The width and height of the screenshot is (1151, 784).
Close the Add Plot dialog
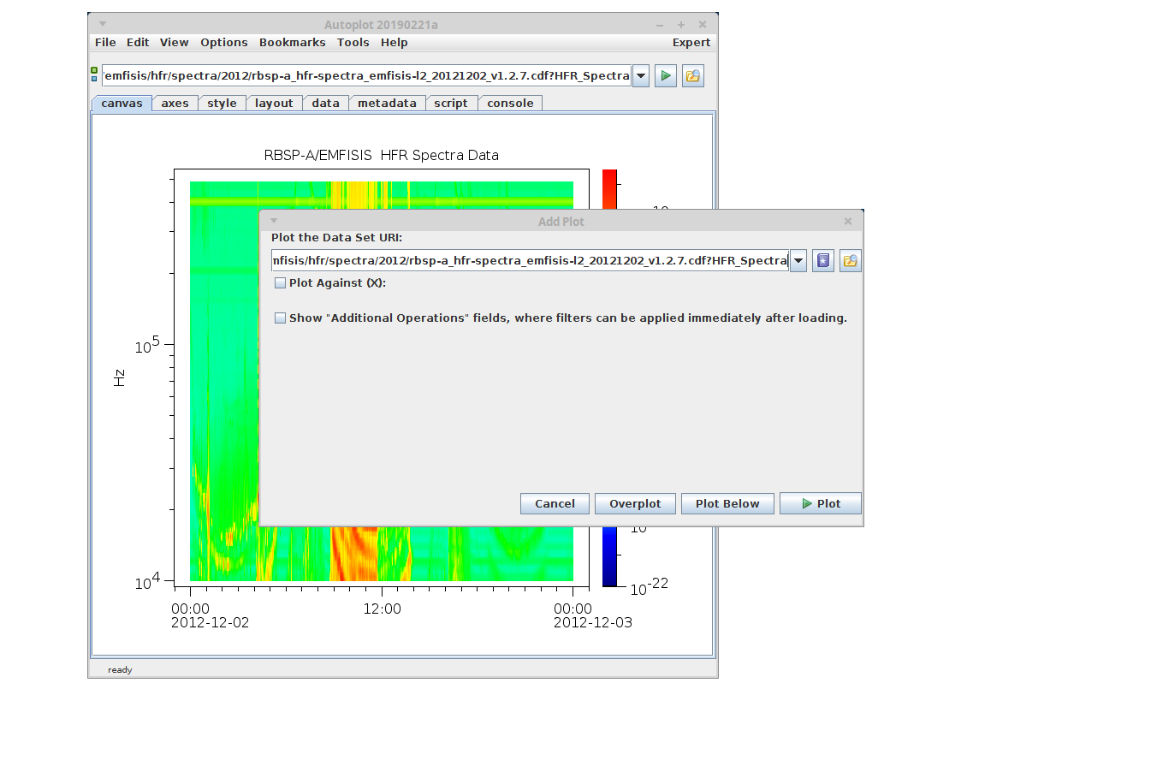(847, 221)
